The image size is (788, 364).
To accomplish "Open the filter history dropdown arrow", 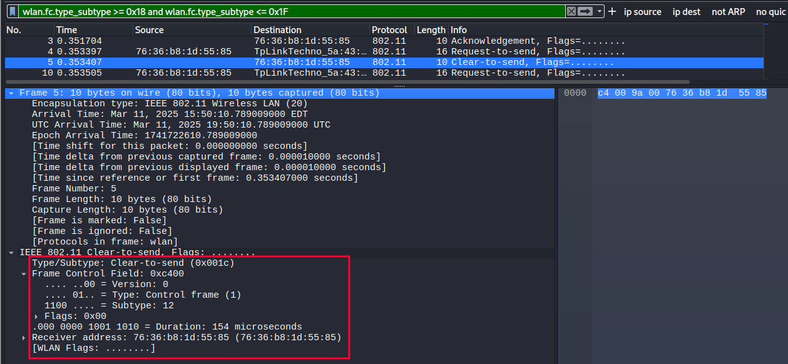I will (x=600, y=12).
